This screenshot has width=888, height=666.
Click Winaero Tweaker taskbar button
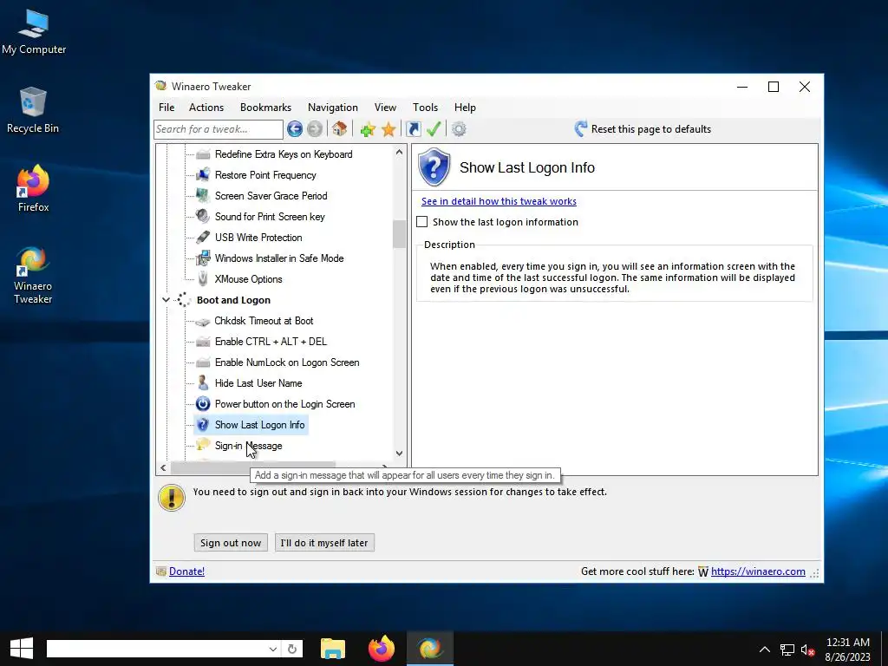pyautogui.click(x=430, y=649)
